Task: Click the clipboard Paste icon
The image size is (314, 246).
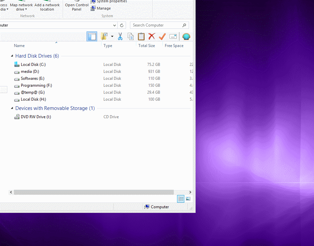Action: (x=141, y=36)
